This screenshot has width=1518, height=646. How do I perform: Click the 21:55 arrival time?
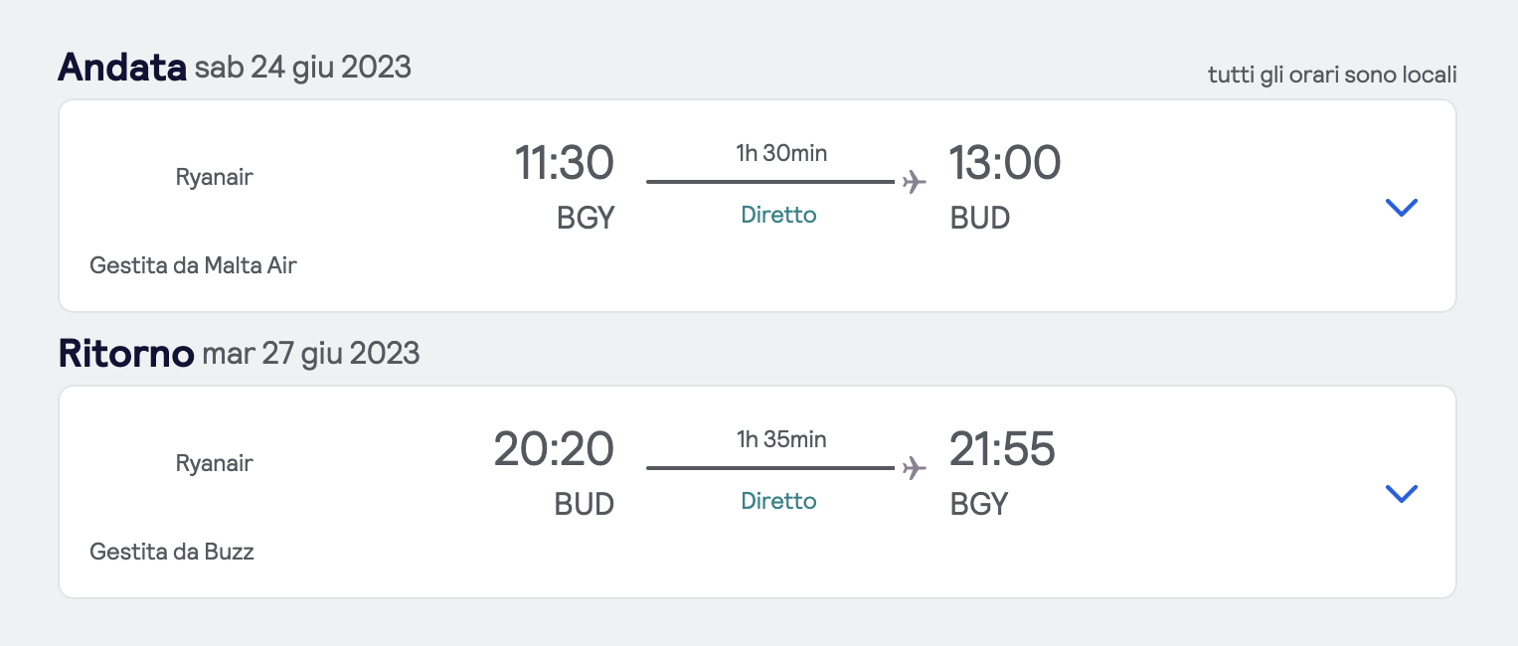pos(1002,449)
